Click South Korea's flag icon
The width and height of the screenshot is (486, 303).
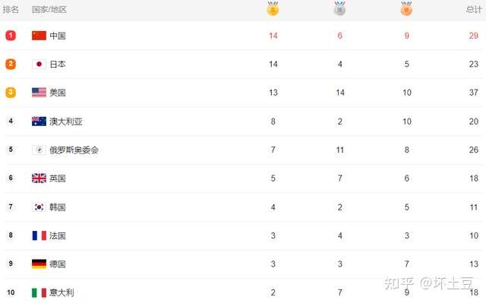39,207
